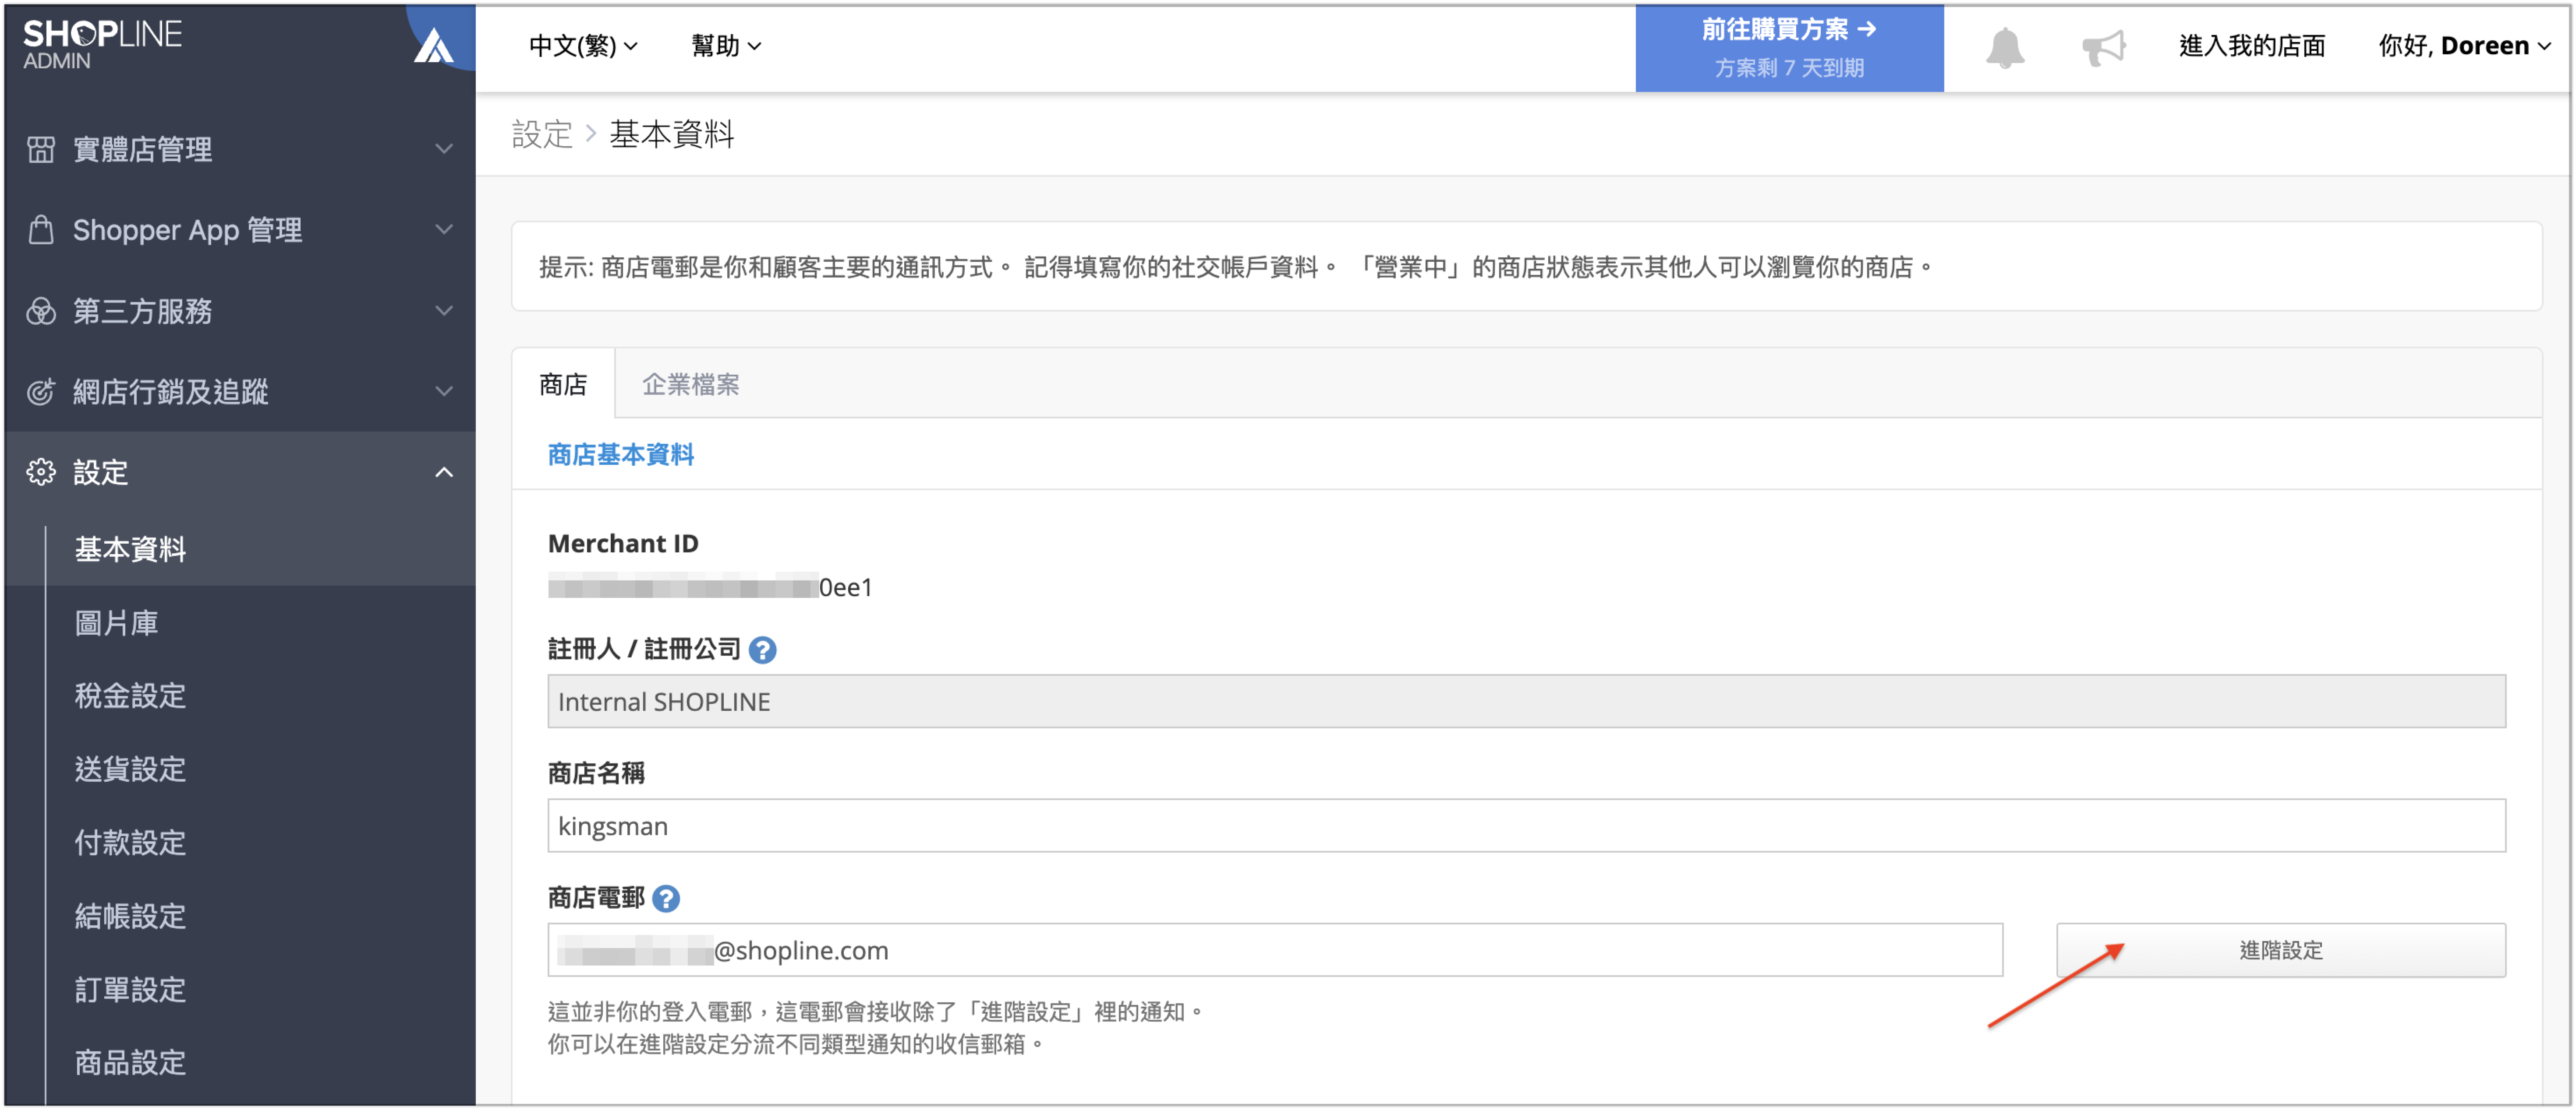Switch to the 企業檔案 tab
The height and width of the screenshot is (1110, 2576).
click(x=690, y=385)
